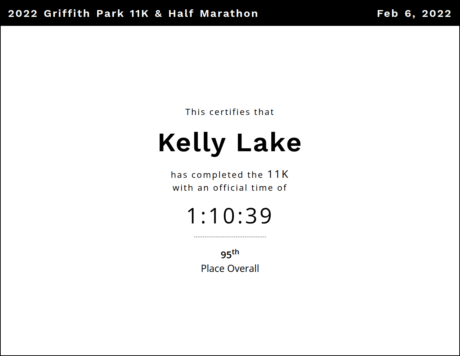Select the first name Kelly
460x356 pixels.
click(192, 143)
